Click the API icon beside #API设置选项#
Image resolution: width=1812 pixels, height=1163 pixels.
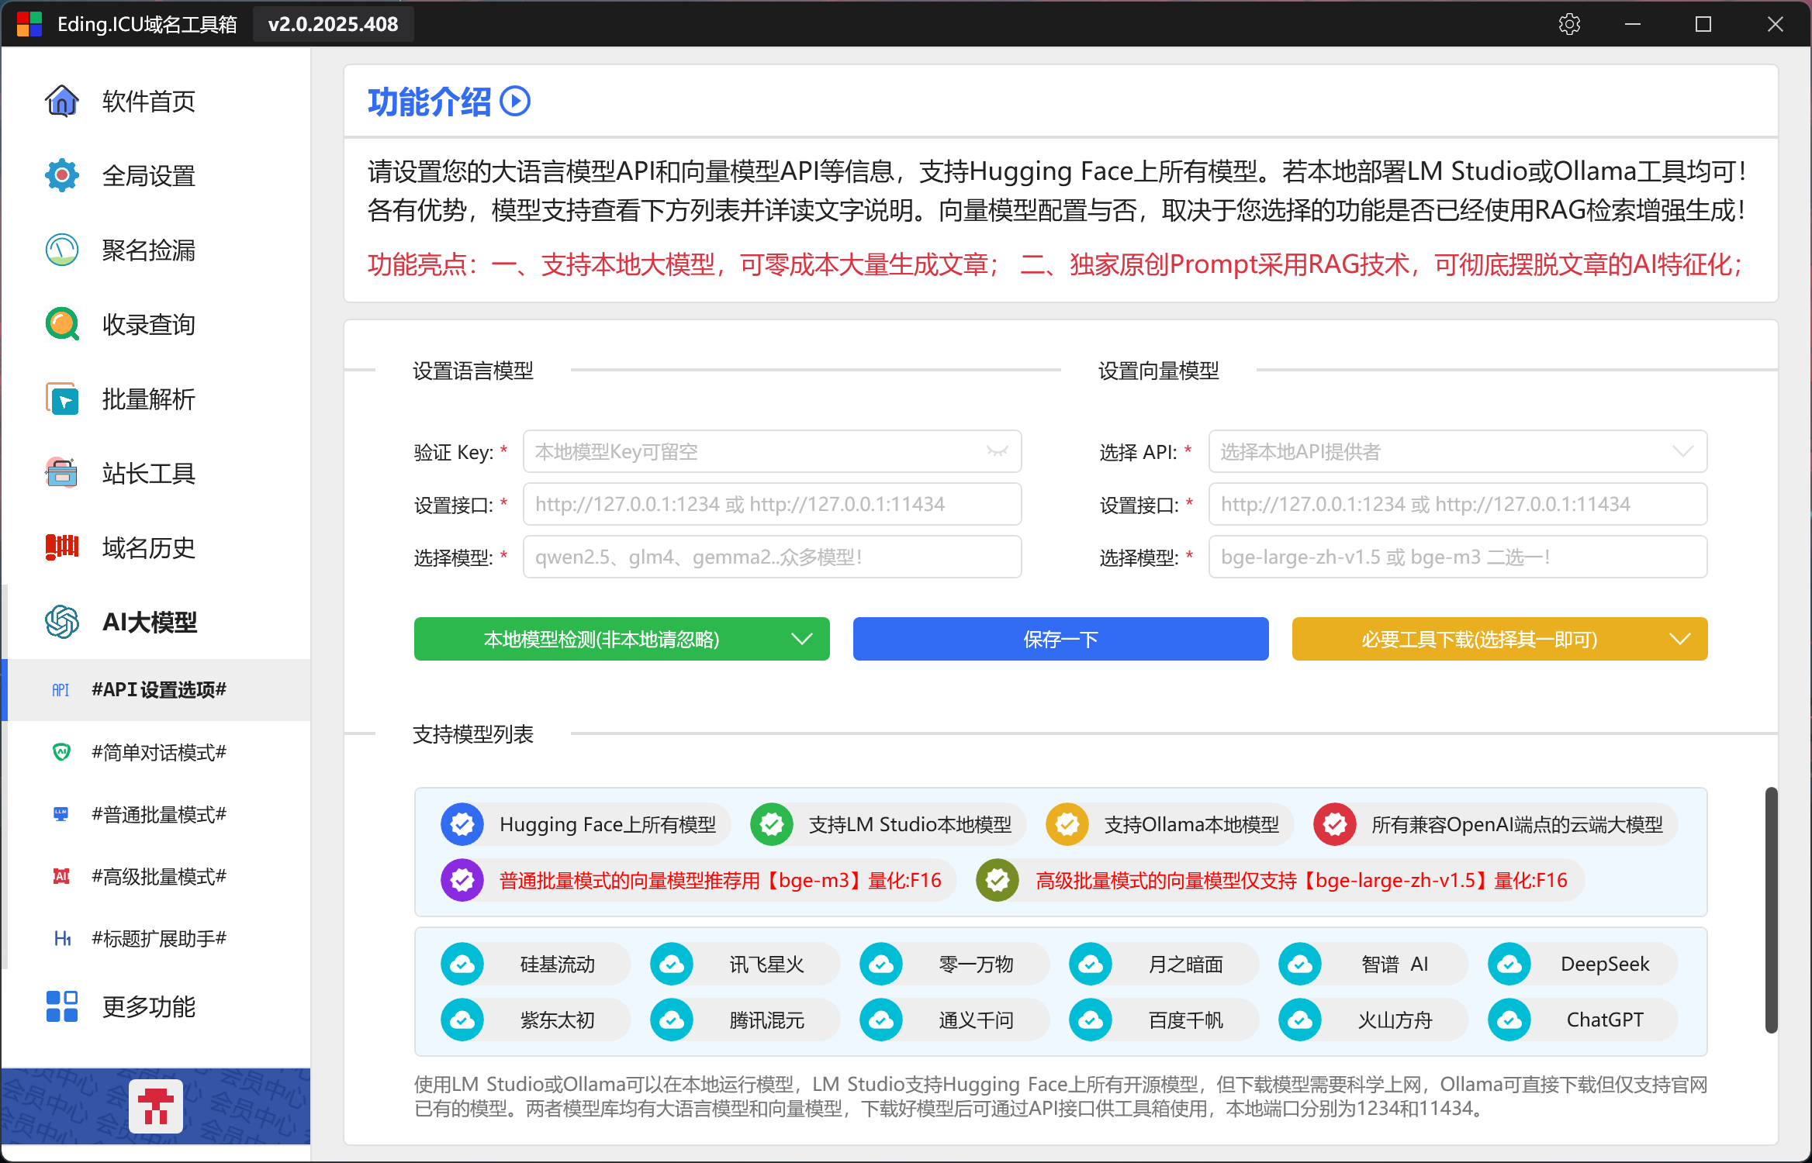click(x=61, y=690)
